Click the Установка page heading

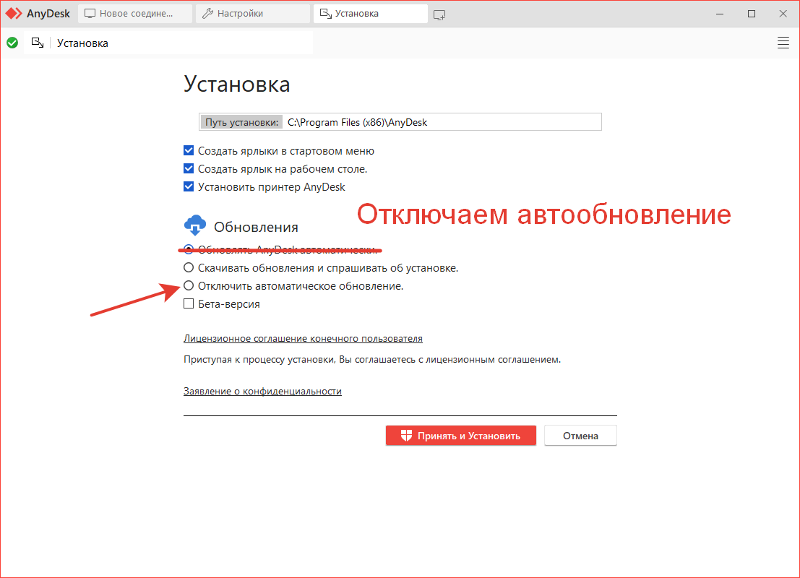(x=237, y=85)
